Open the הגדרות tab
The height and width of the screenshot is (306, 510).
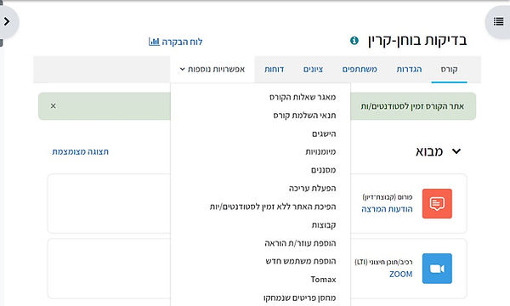click(409, 69)
